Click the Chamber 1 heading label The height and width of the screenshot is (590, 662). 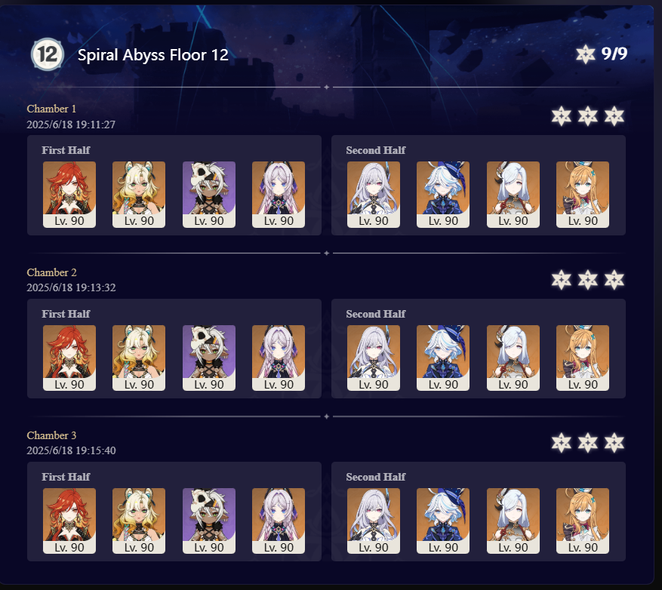51,109
